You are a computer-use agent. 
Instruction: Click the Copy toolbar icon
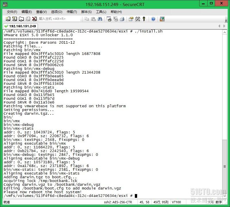[87, 19]
